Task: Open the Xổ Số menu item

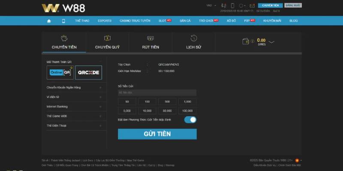Action: (x=231, y=21)
